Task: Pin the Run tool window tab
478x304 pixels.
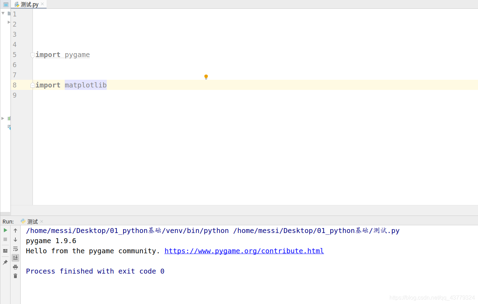Action: click(5, 262)
